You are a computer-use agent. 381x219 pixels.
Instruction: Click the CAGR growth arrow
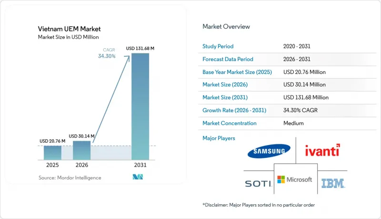tap(111, 99)
